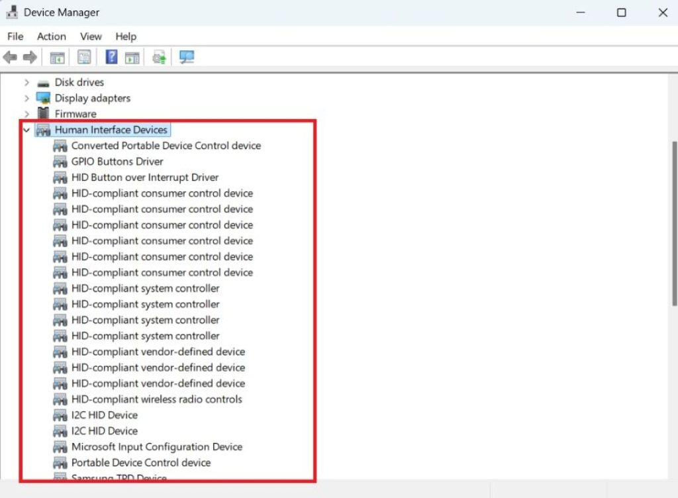The height and width of the screenshot is (498, 678).
Task: Select the Portable Device Control device entry
Action: pos(141,462)
